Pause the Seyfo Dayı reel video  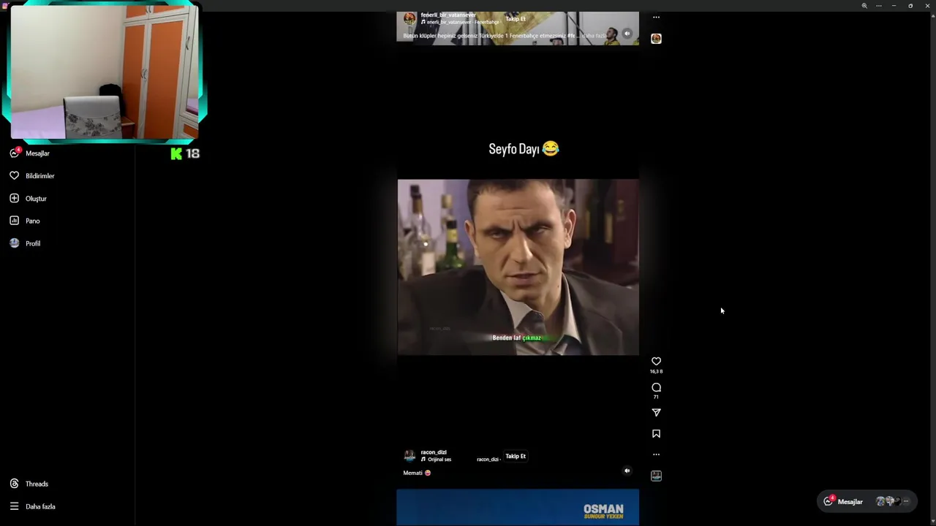coord(518,267)
